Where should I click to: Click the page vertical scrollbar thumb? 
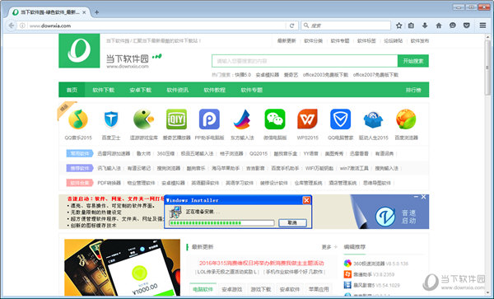tap(487, 67)
